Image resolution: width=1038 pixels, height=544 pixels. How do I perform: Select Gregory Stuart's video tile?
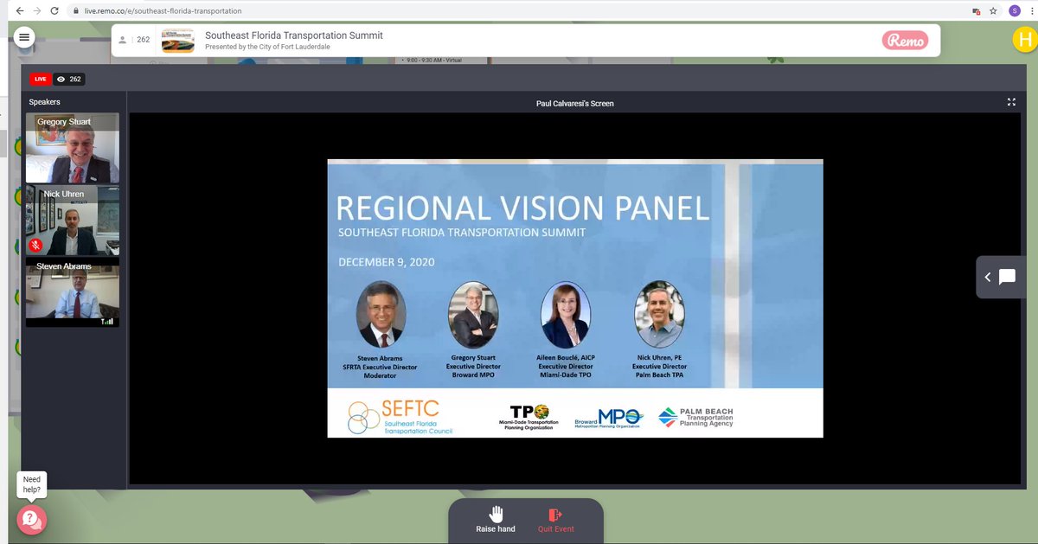73,148
